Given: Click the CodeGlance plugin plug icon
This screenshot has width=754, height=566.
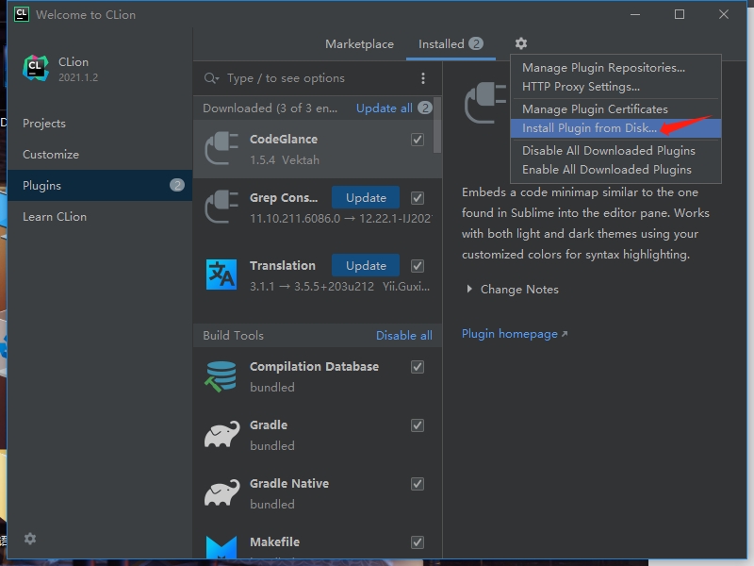Looking at the screenshot, I should point(222,148).
